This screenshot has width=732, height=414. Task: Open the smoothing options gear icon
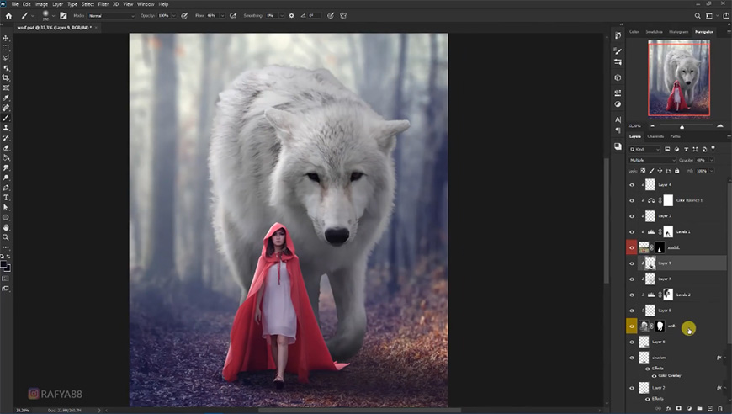click(x=292, y=15)
